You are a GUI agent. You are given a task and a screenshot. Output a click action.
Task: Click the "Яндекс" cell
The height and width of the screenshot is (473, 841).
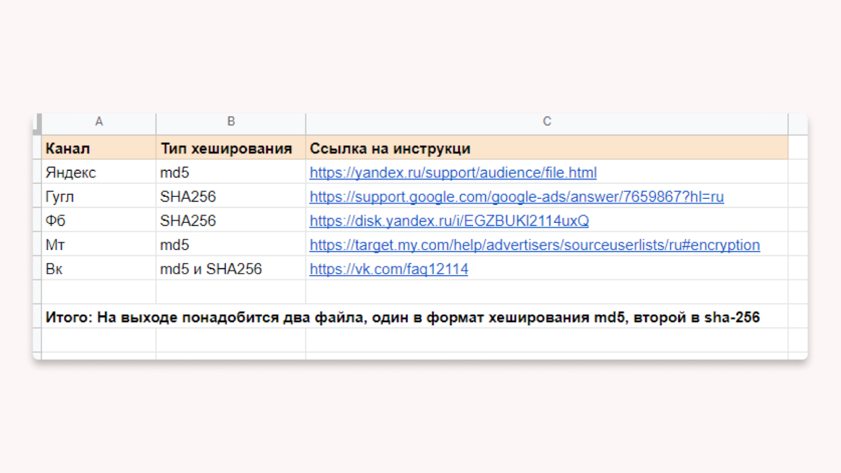click(99, 172)
